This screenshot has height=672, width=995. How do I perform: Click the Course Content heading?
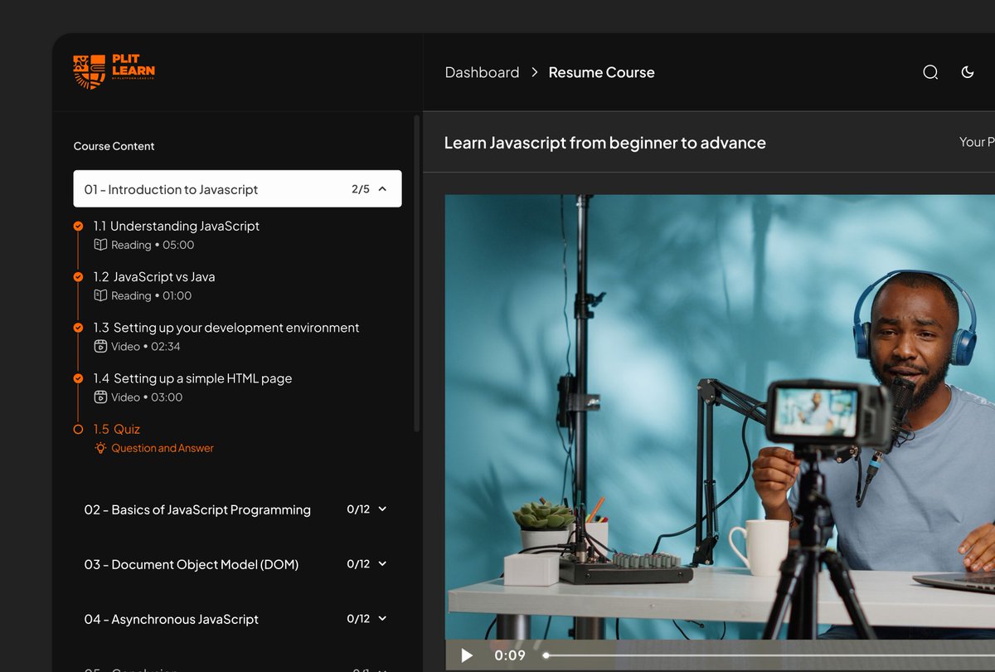[x=114, y=146]
